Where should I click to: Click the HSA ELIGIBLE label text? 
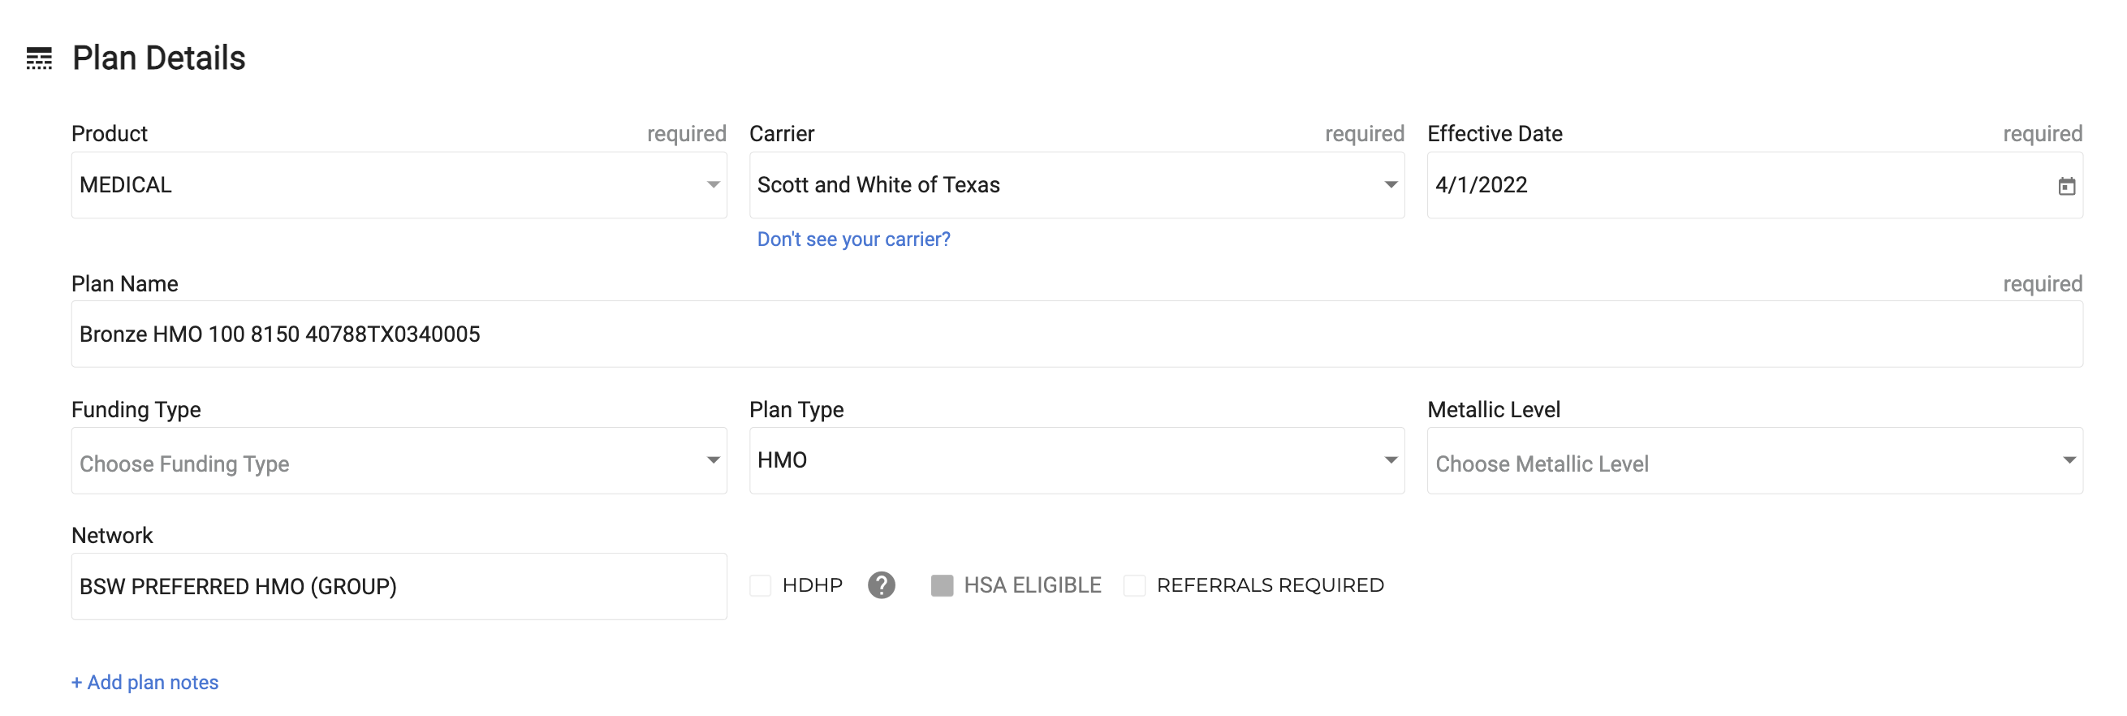tap(1032, 585)
